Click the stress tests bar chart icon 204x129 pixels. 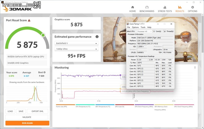coord(165,7)
